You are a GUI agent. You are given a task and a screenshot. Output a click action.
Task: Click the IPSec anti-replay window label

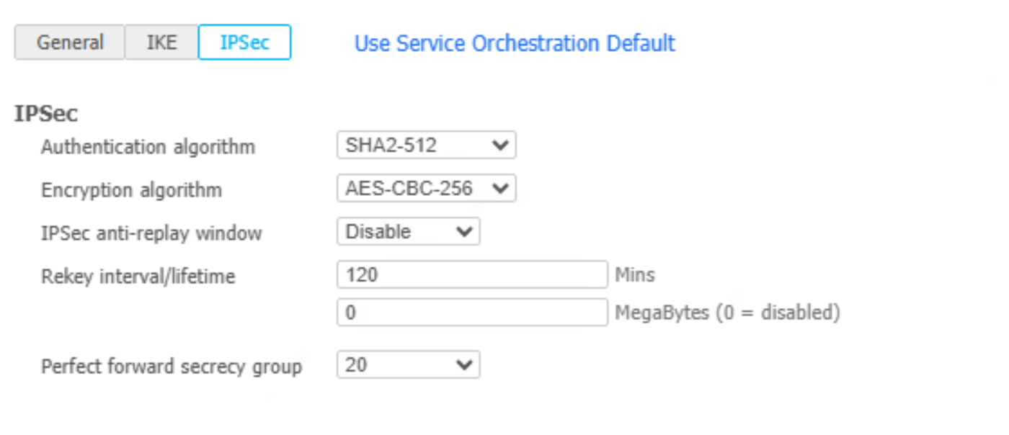(151, 233)
